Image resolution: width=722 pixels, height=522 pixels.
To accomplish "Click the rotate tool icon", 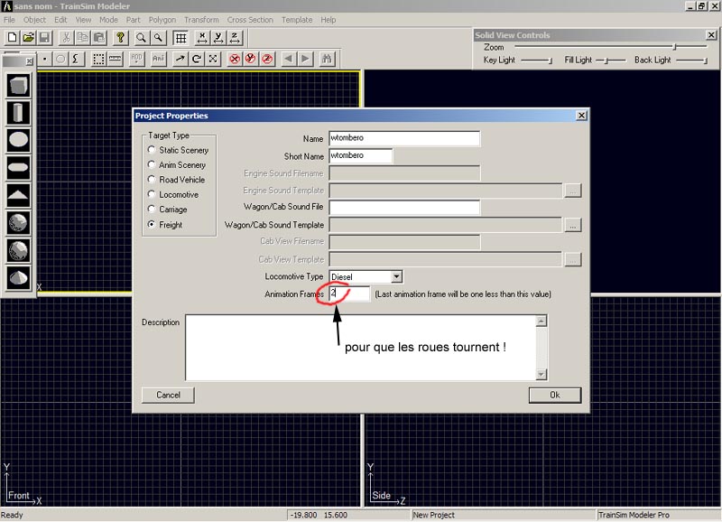I will pos(197,59).
